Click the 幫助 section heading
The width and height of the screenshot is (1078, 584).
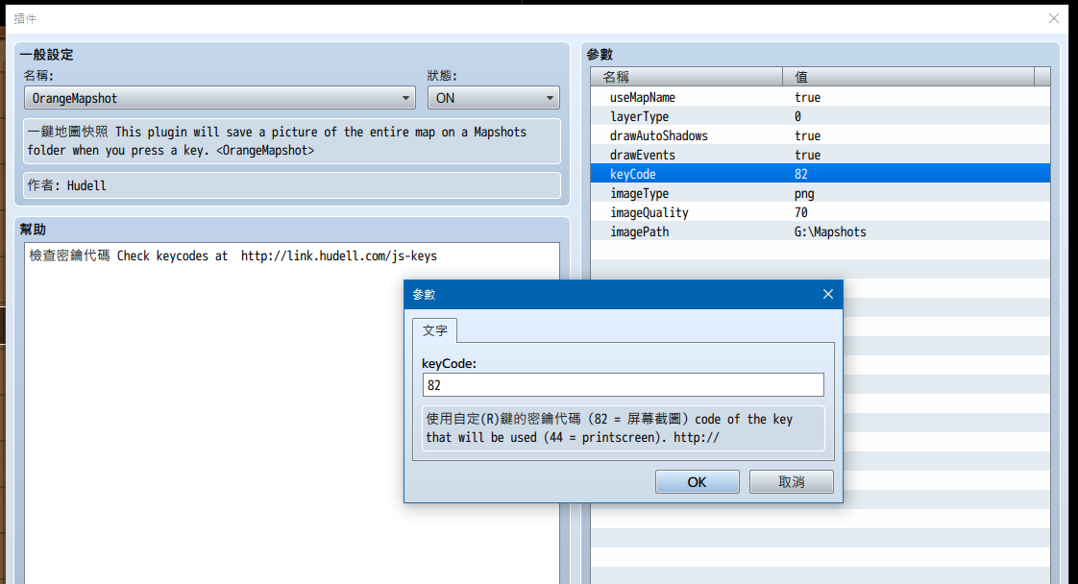[33, 230]
